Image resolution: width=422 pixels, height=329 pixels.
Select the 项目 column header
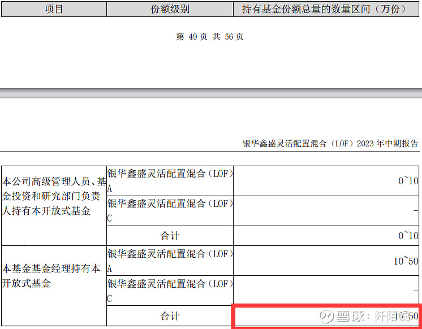(54, 9)
